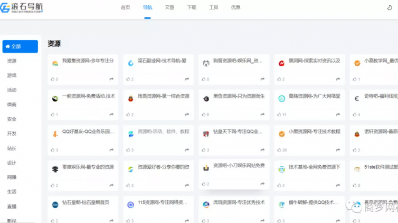
Task: Select 直播 in sidebar
Action: pyautogui.click(x=12, y=206)
